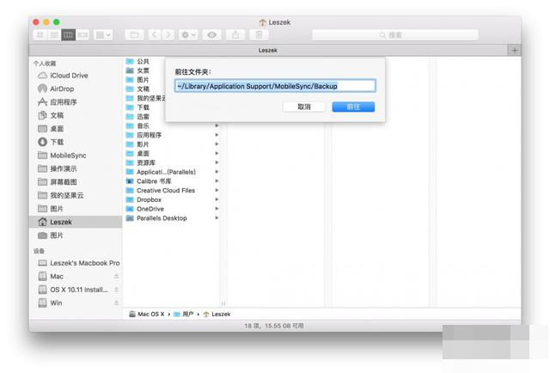Click the Quick Look eye icon
The height and width of the screenshot is (373, 550).
click(x=211, y=34)
